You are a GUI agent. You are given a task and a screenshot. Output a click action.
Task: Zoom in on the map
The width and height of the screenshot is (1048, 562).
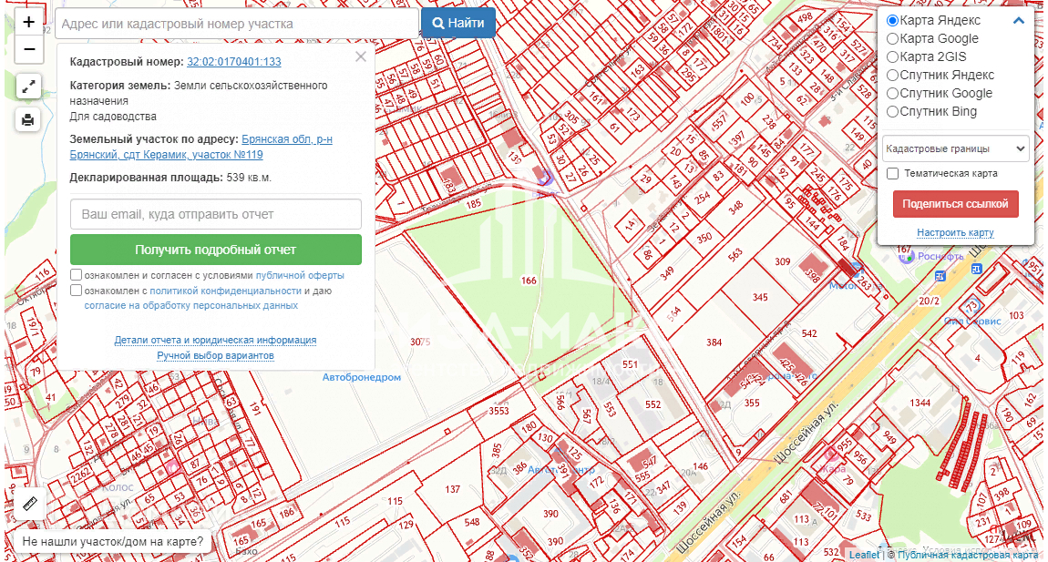28,22
